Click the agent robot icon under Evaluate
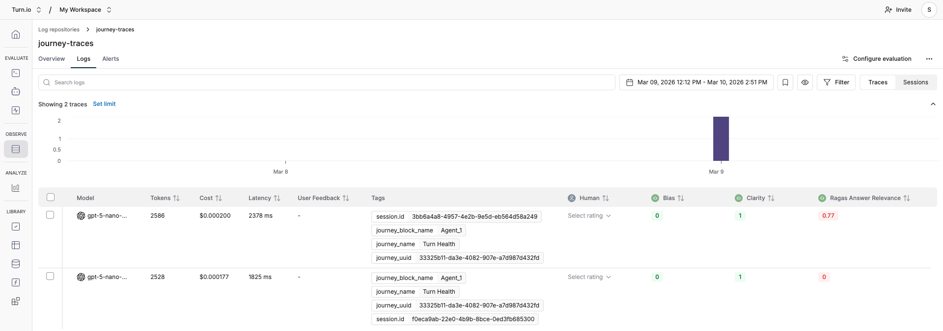This screenshot has height=331, width=943. (16, 92)
